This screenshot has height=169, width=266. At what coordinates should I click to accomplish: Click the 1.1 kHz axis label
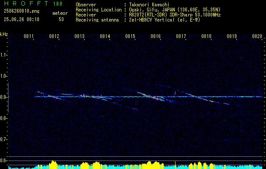coord(3,55)
